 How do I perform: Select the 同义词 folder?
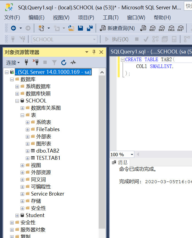pos(38,180)
